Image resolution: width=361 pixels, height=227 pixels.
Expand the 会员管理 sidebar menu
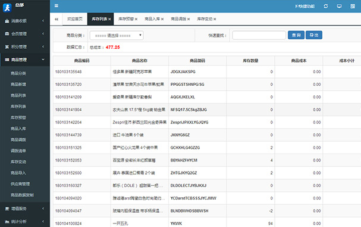pos(25,34)
